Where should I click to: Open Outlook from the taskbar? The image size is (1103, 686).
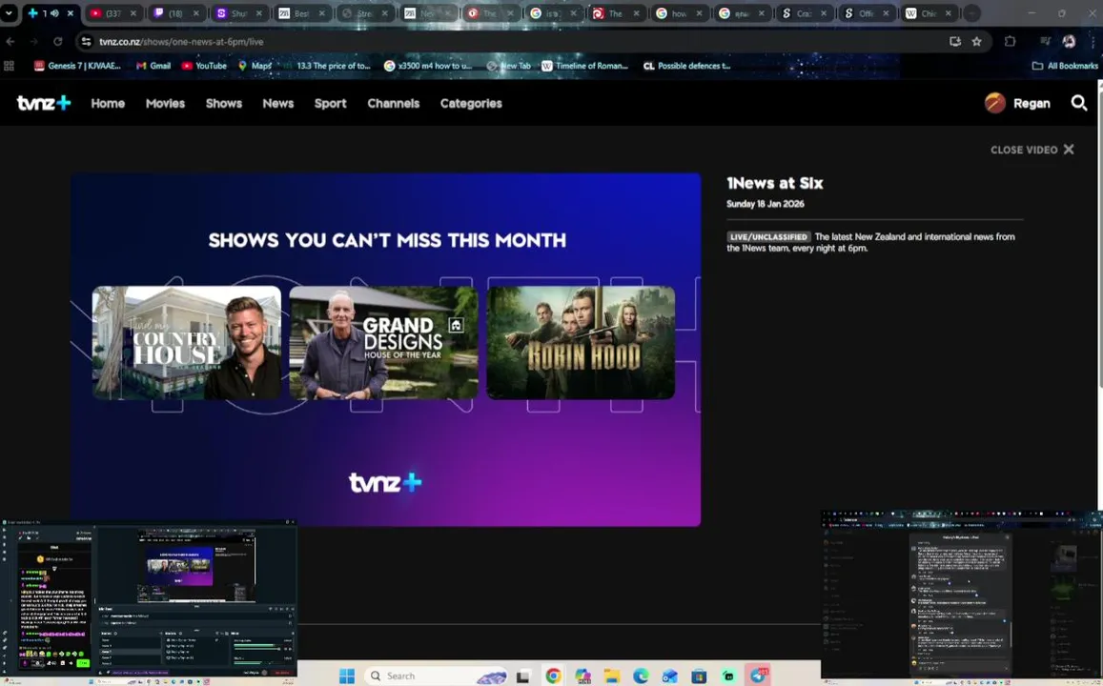point(669,676)
